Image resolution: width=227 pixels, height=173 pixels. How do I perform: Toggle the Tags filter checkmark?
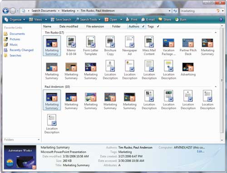158,26
